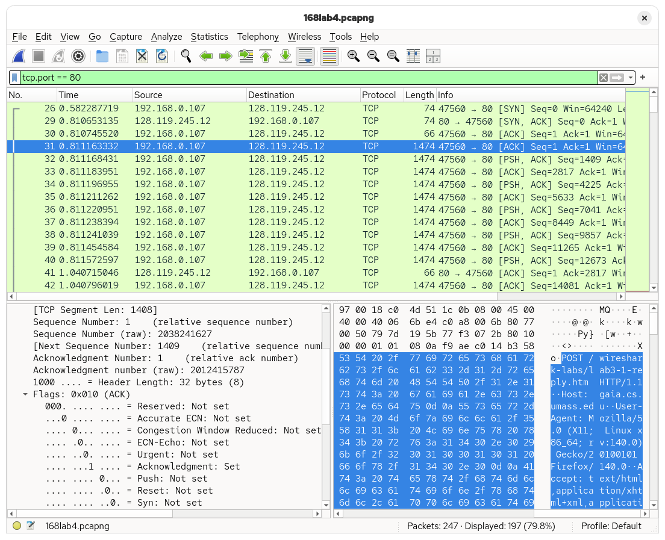665x540 pixels.
Task: Go to the first packet
Action: pyautogui.click(x=266, y=57)
